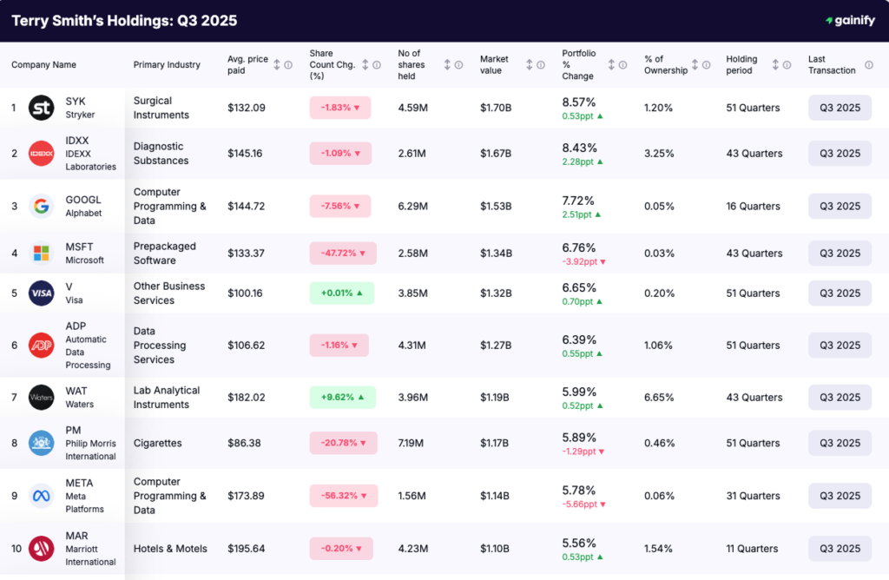Open the gainify logo link
Screen dimensions: 889x580
coord(849,21)
